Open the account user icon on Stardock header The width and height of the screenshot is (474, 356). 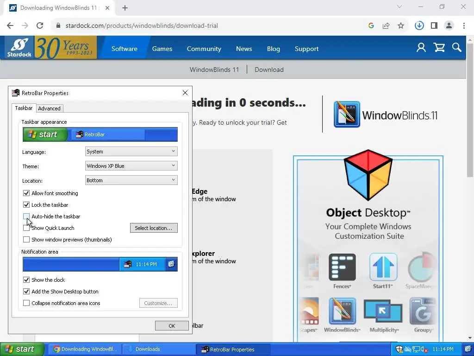point(421,48)
